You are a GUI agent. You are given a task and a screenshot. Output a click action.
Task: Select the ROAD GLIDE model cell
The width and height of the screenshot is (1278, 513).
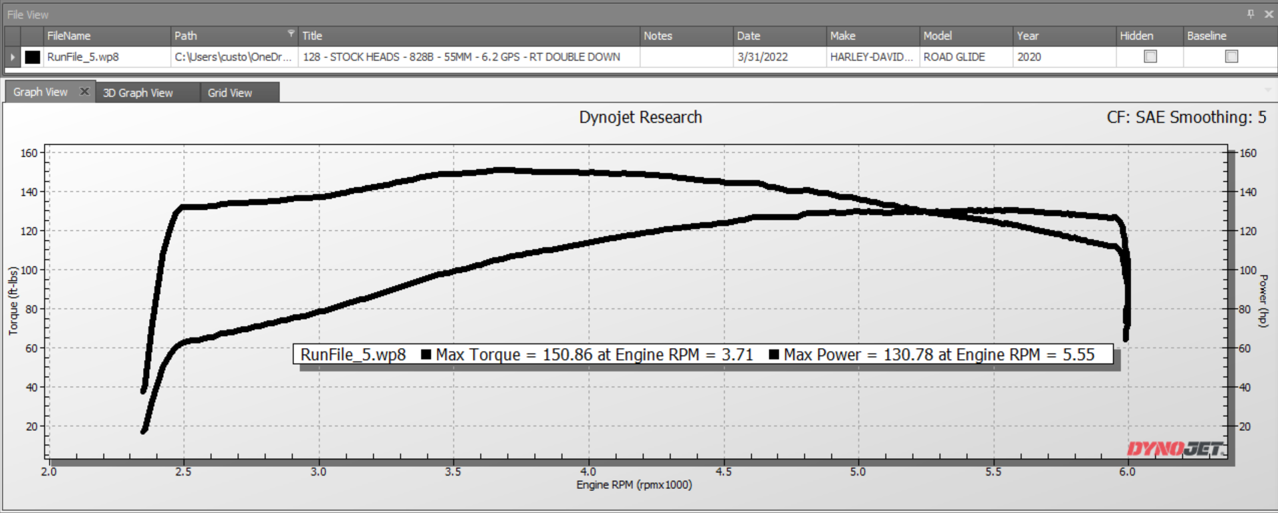[967, 57]
